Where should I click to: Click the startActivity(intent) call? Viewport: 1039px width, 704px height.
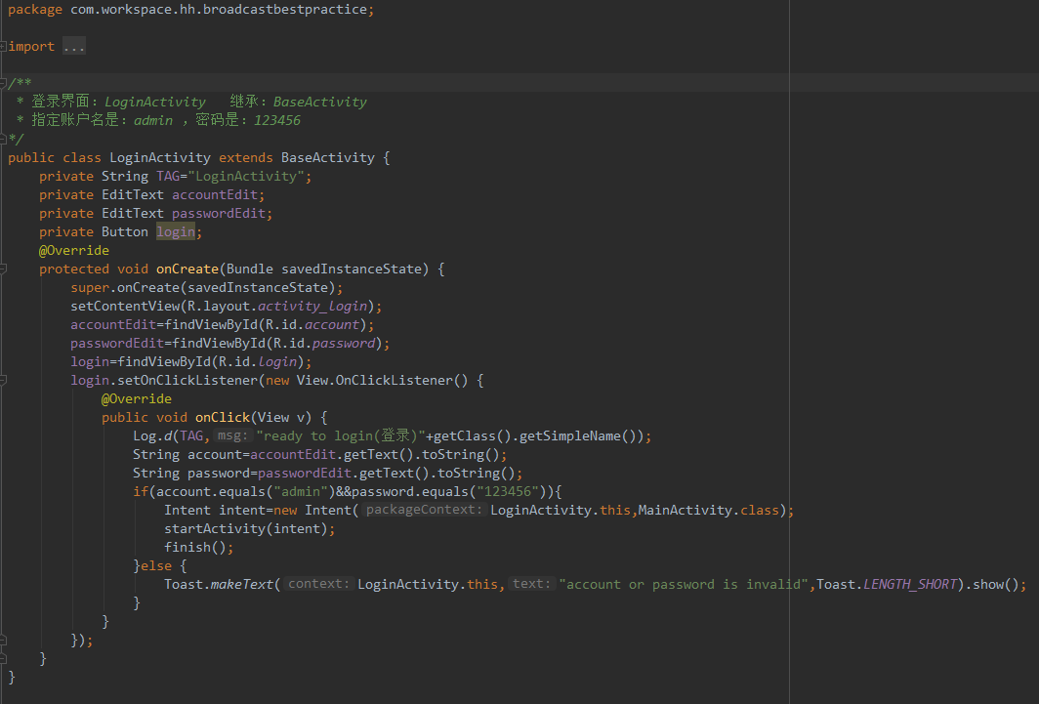point(246,528)
